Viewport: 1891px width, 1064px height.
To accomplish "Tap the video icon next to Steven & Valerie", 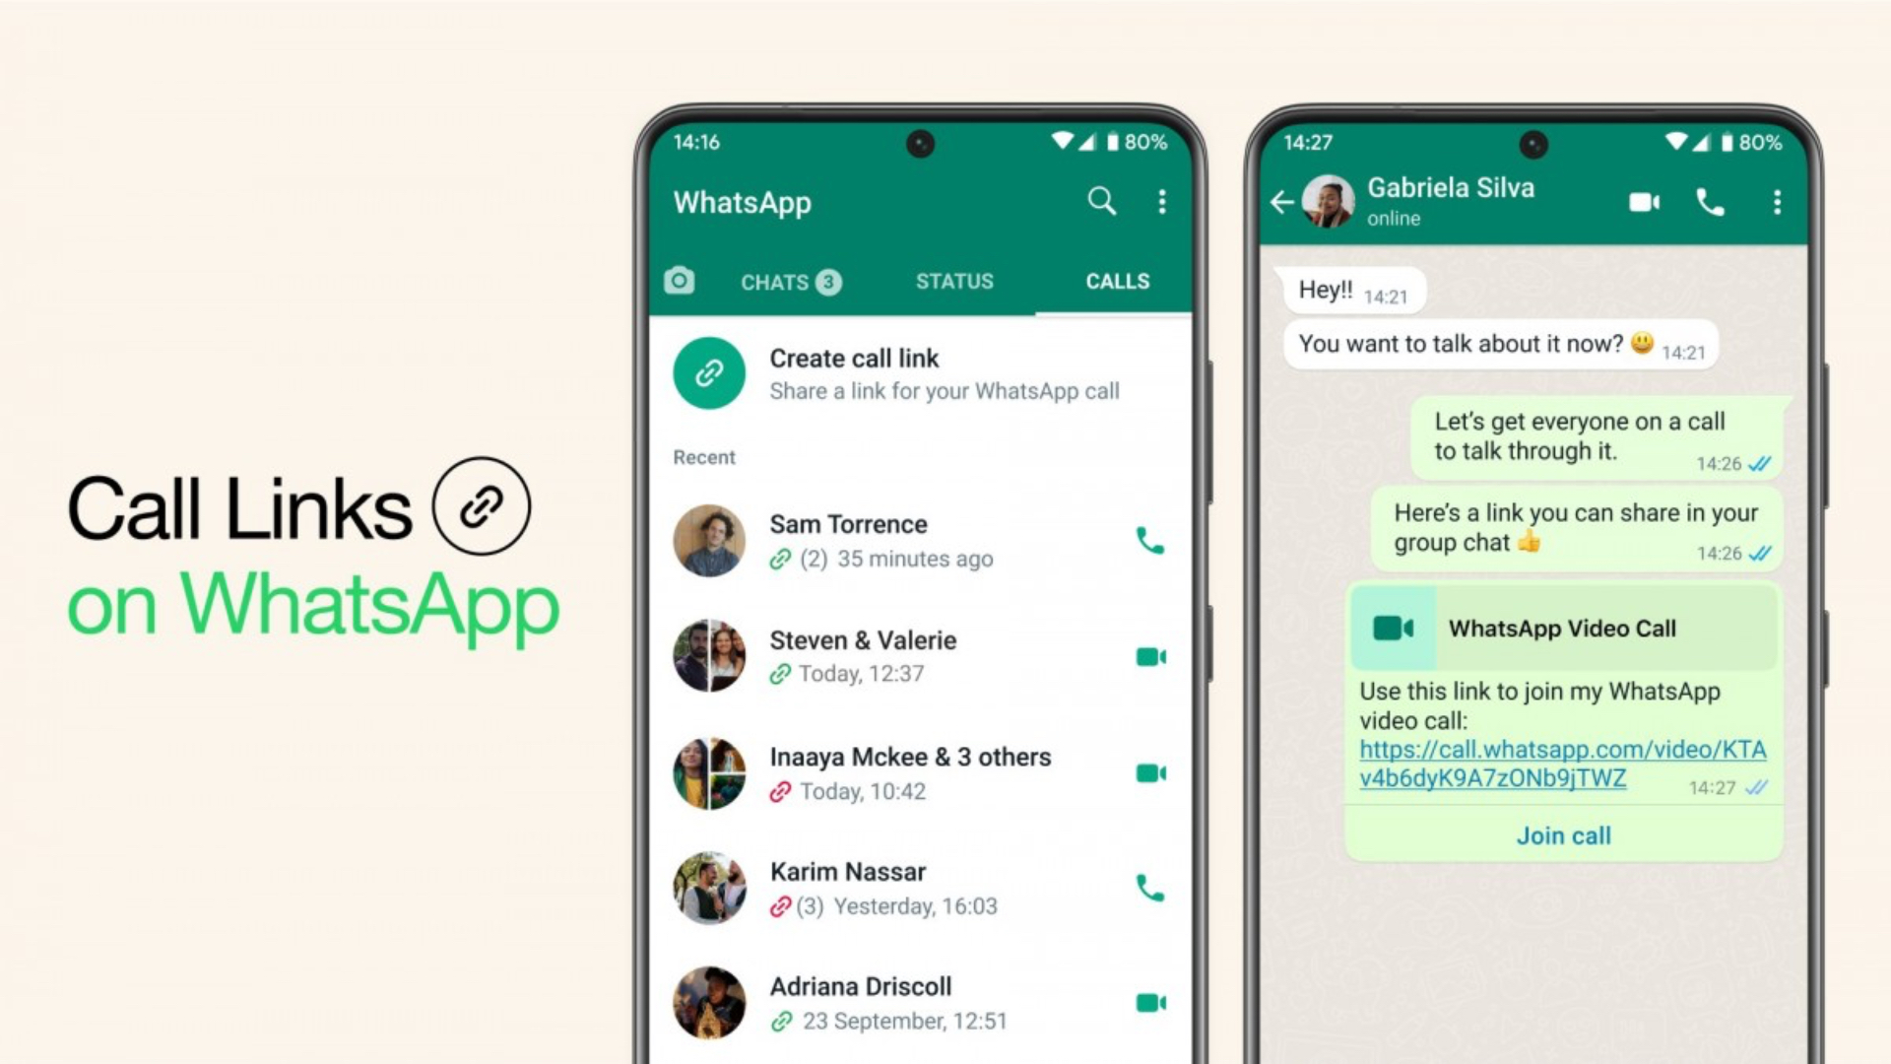I will tap(1149, 656).
